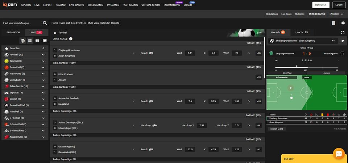Open the Live TV tab
Viewport: 348px width, 163px height.
coord(301,33)
